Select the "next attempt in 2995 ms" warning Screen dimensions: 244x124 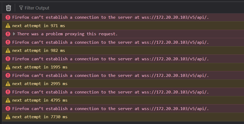(x=40, y=84)
